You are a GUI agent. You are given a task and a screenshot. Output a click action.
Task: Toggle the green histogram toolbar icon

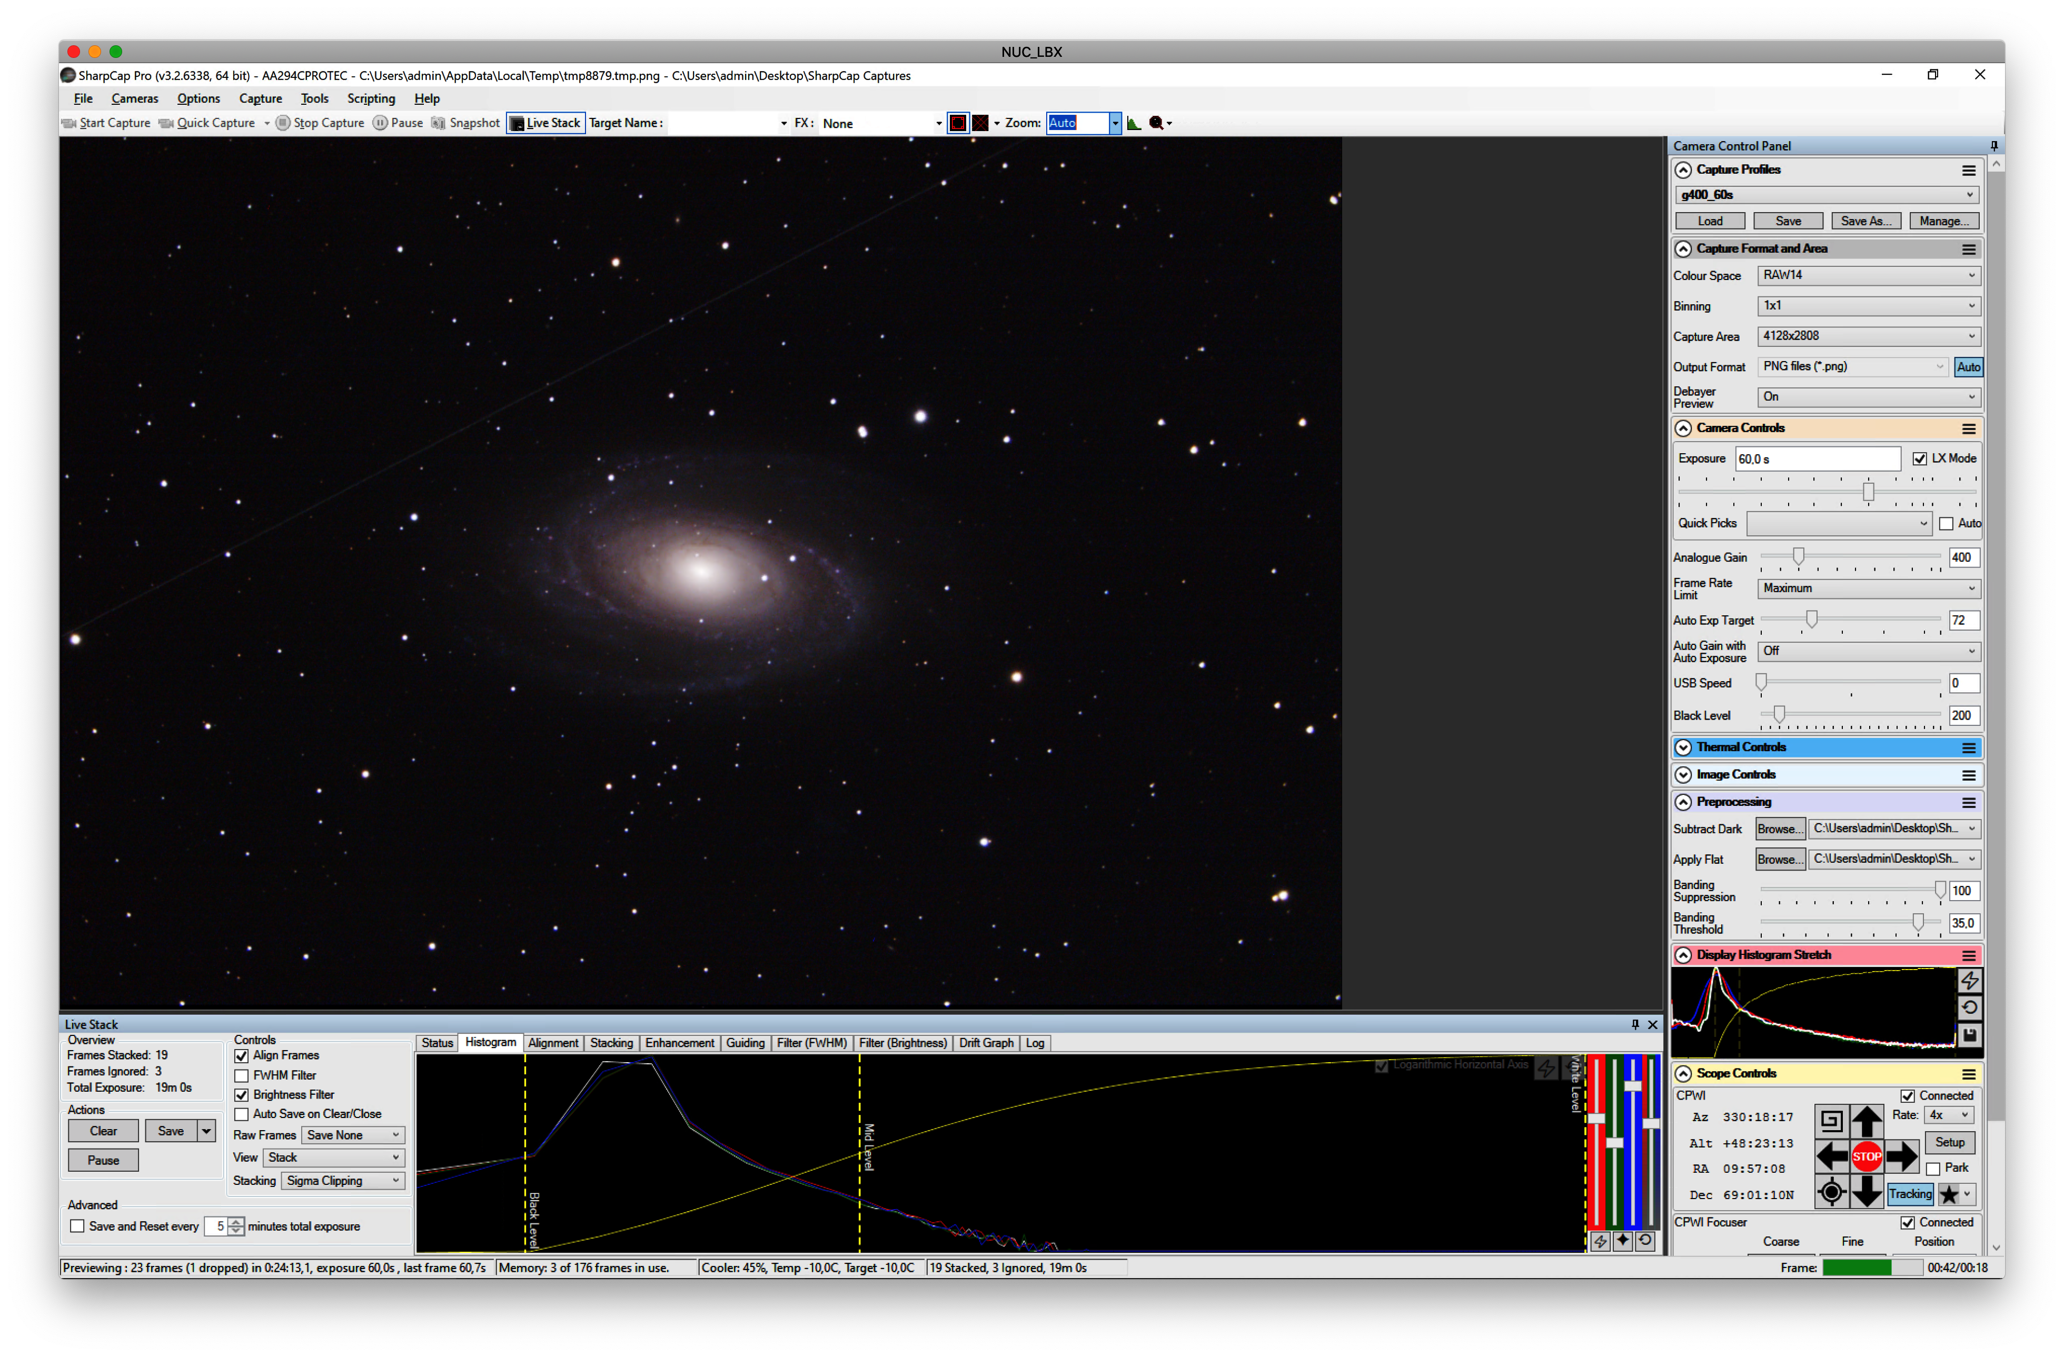coord(1134,123)
